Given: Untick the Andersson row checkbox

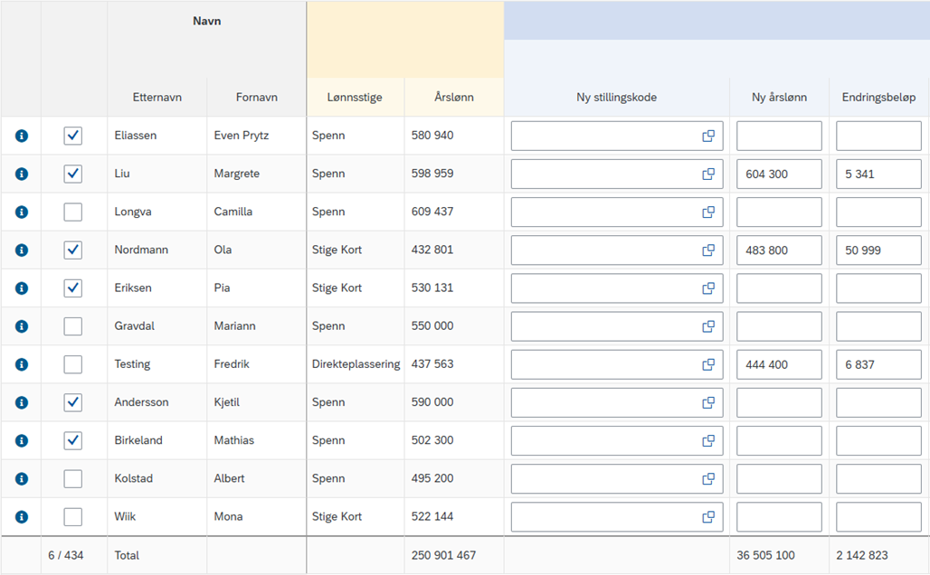Looking at the screenshot, I should pos(73,402).
